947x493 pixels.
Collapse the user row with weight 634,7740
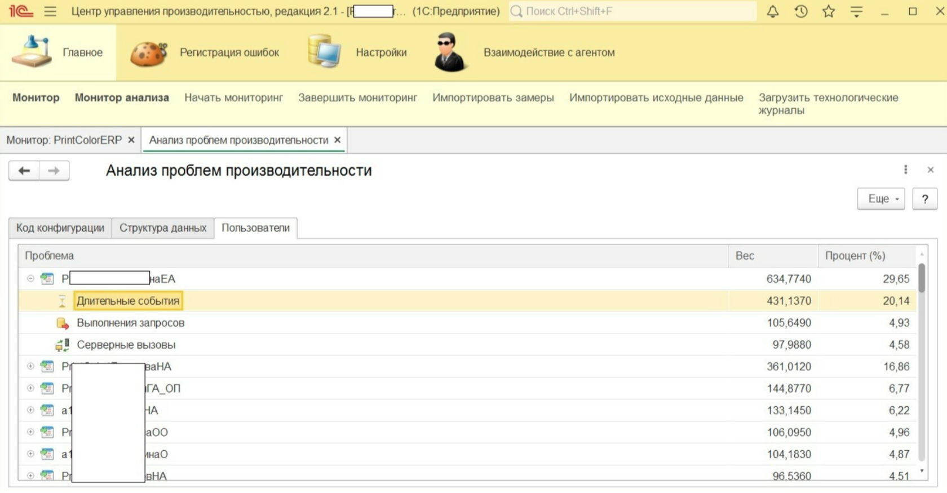pyautogui.click(x=30, y=278)
